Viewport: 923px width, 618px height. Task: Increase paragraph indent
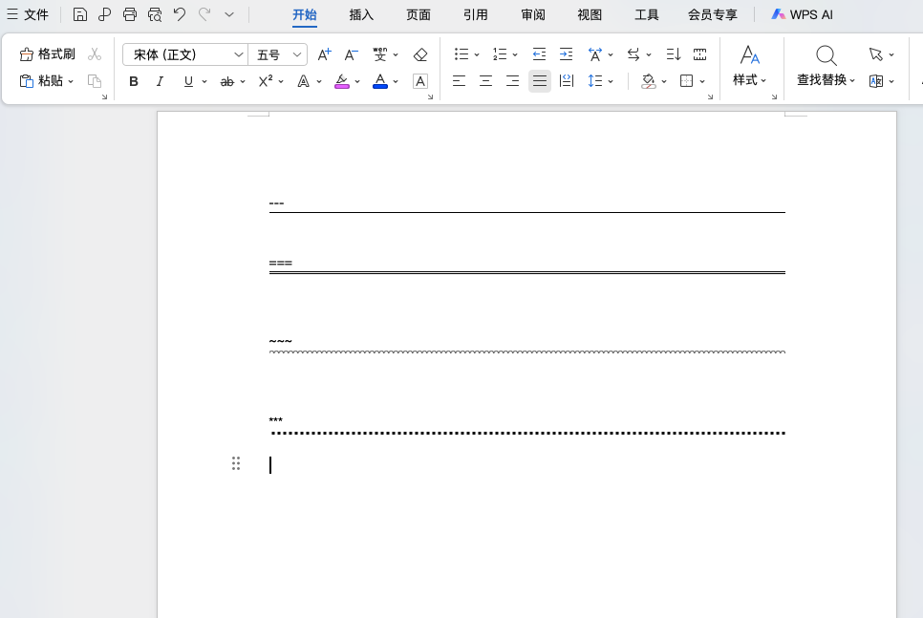[x=566, y=54]
